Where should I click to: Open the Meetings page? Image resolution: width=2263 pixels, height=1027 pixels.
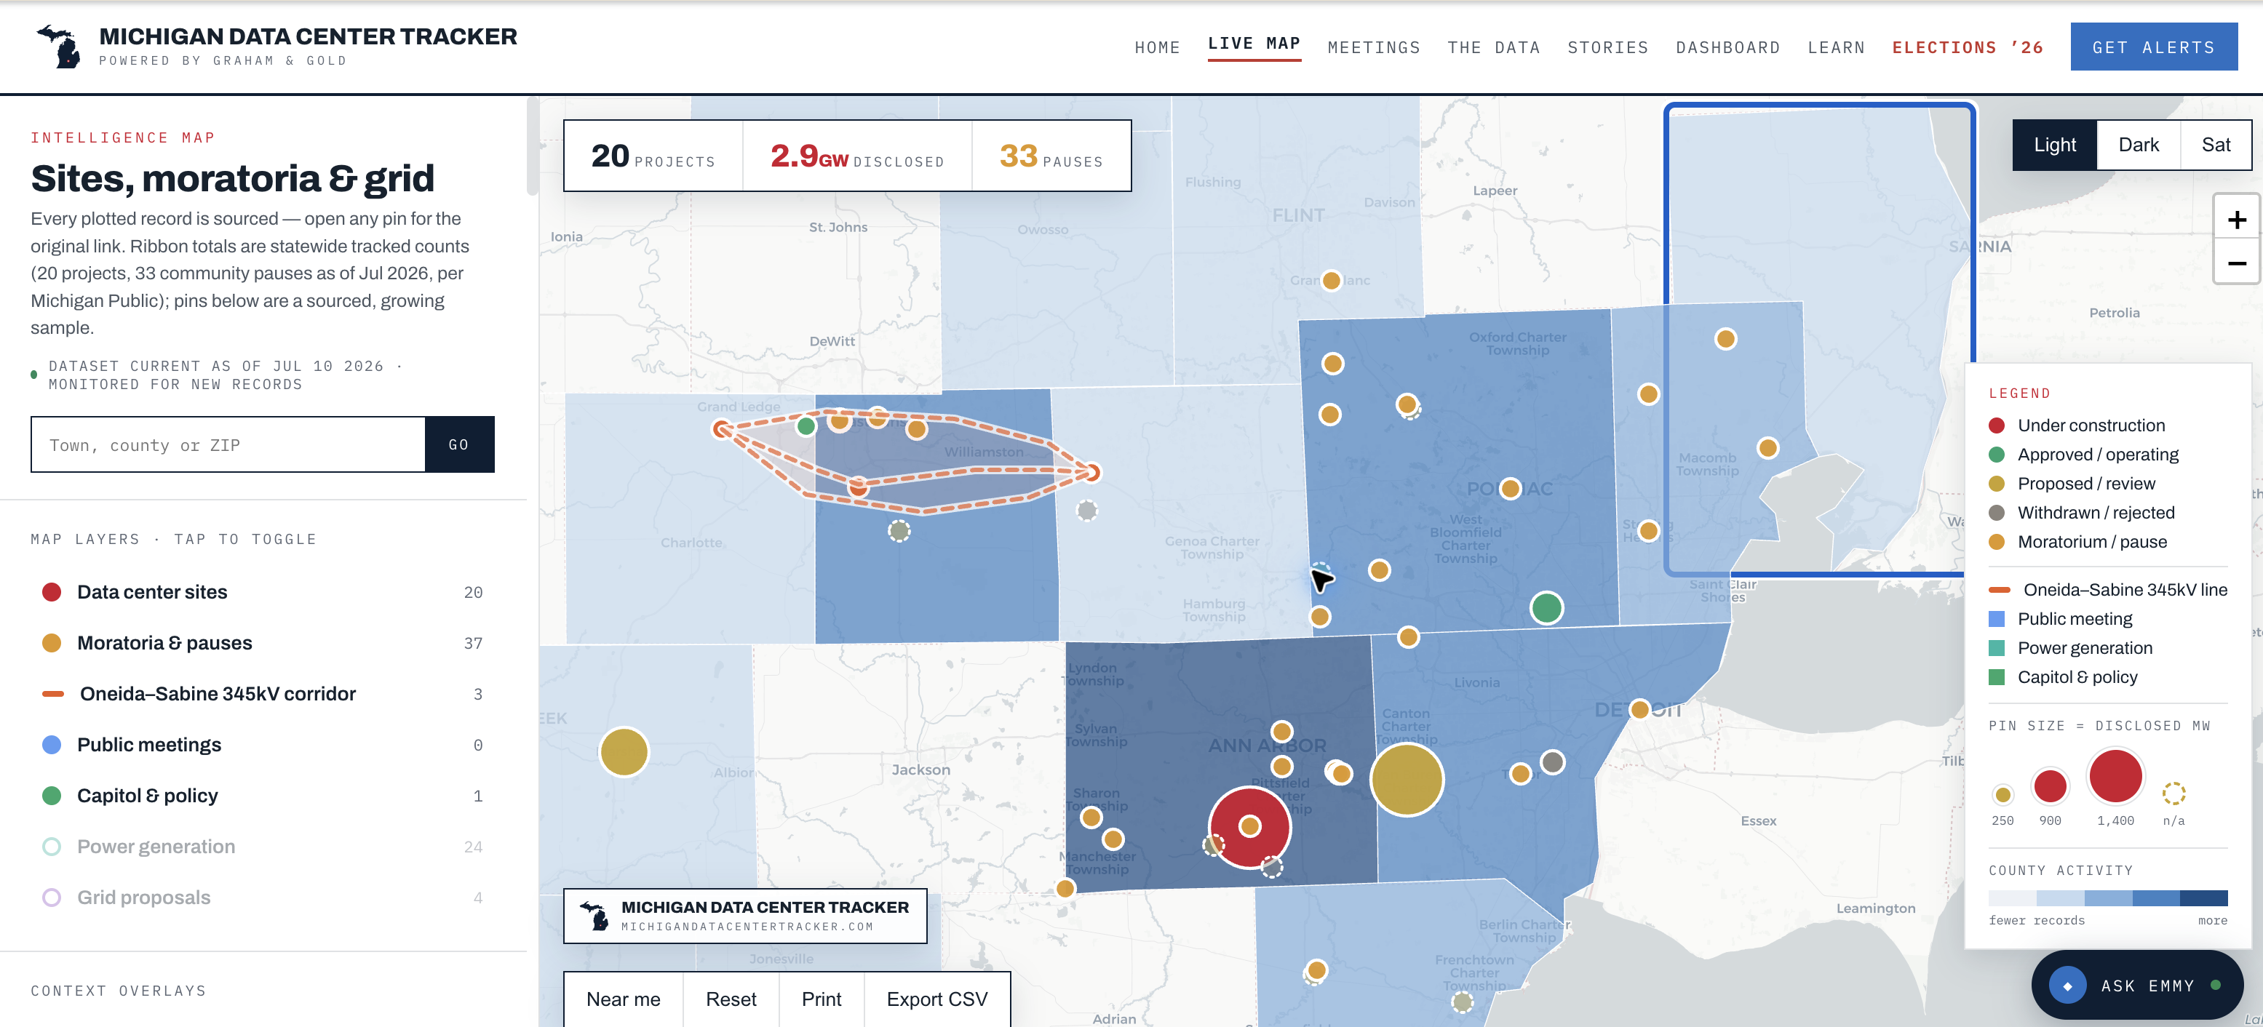click(x=1374, y=47)
